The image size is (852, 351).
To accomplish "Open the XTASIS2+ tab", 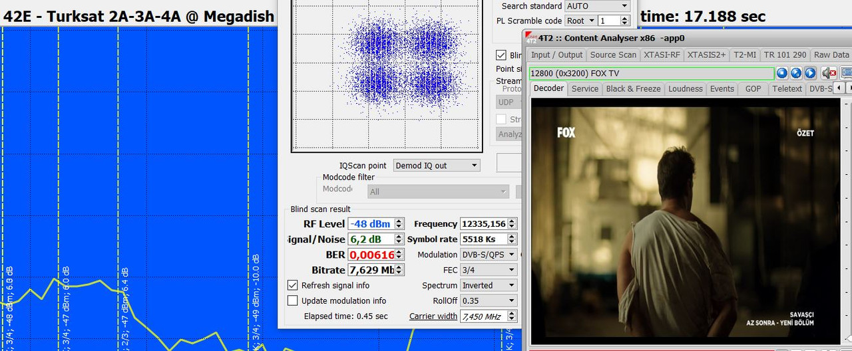I will click(x=706, y=55).
